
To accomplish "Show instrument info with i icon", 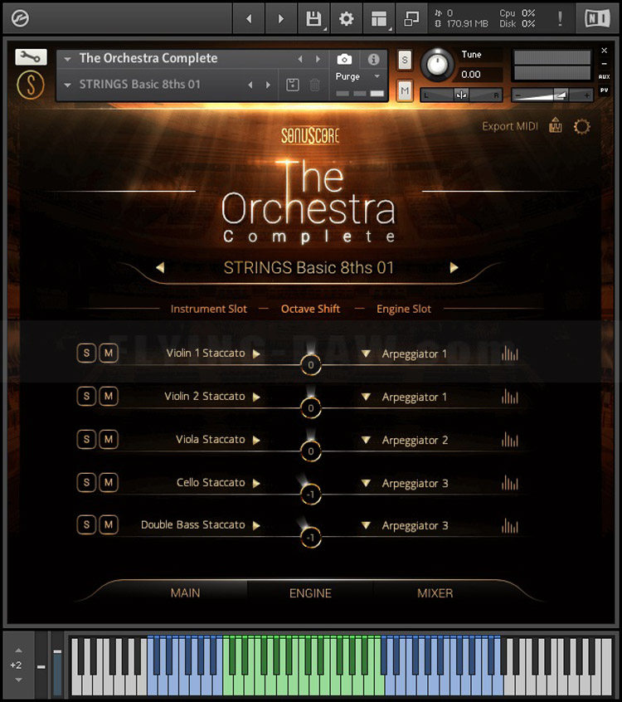I will click(x=374, y=59).
